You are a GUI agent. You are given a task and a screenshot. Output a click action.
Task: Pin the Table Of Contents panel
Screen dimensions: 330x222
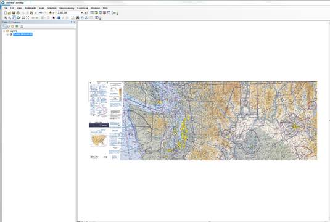[72, 22]
